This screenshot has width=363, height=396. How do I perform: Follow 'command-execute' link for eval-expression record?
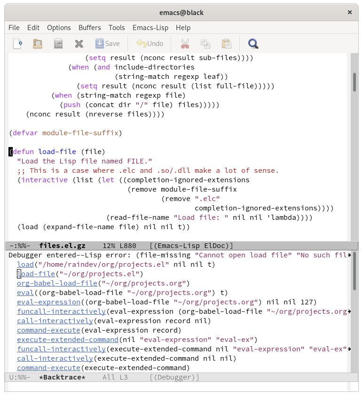48,330
